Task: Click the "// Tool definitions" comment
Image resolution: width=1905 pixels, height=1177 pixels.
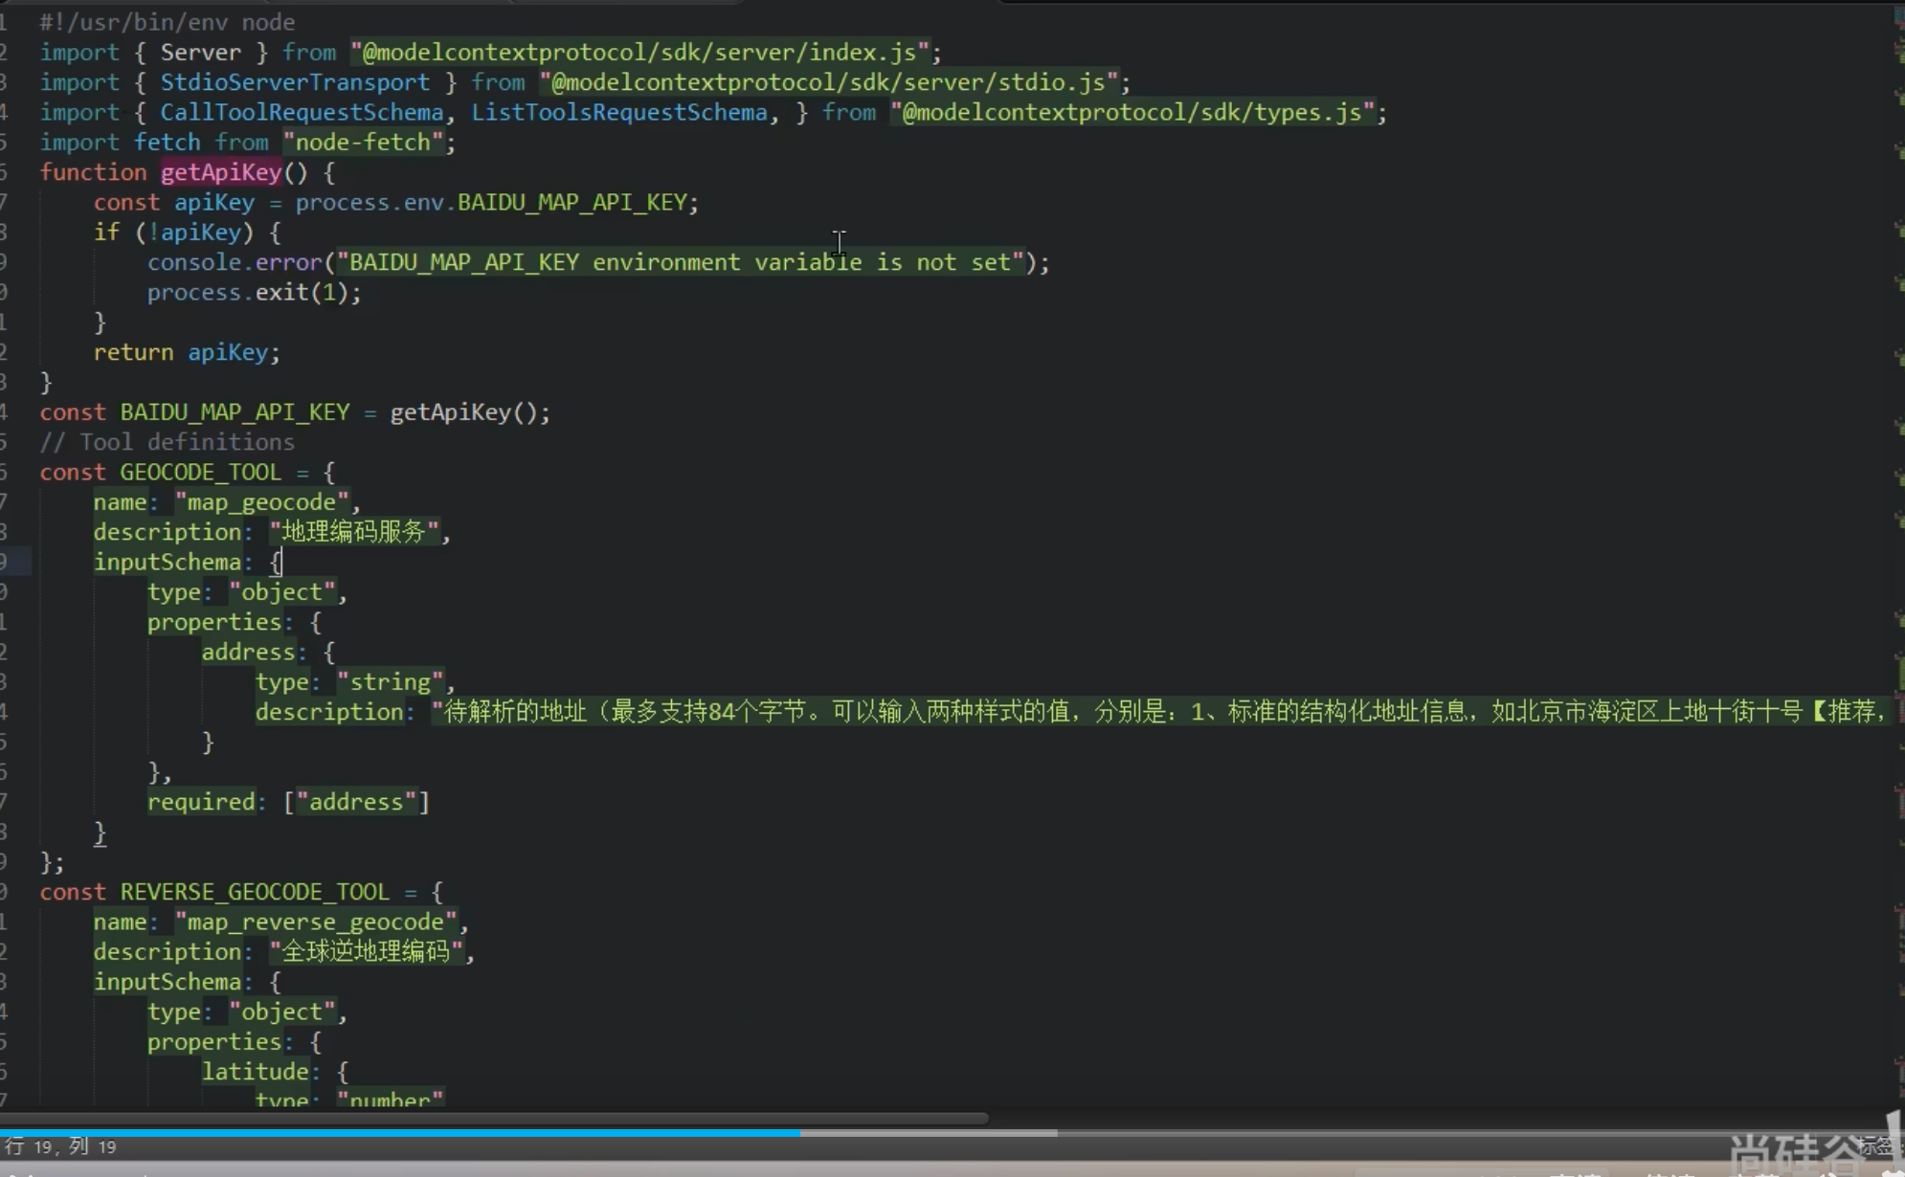Action: pos(167,442)
